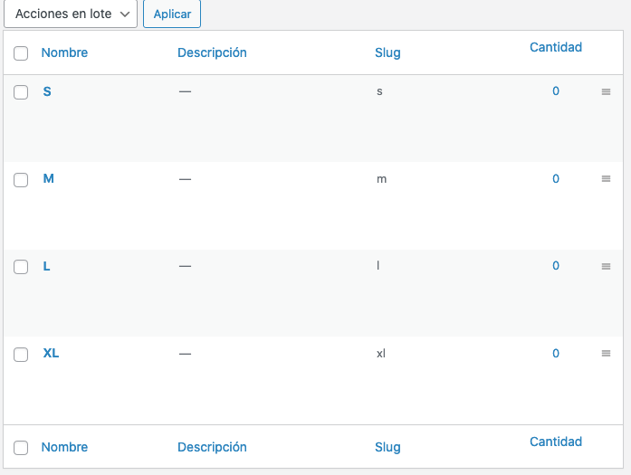The height and width of the screenshot is (475, 631).
Task: Click drag handle icon for M row
Action: 606,179
